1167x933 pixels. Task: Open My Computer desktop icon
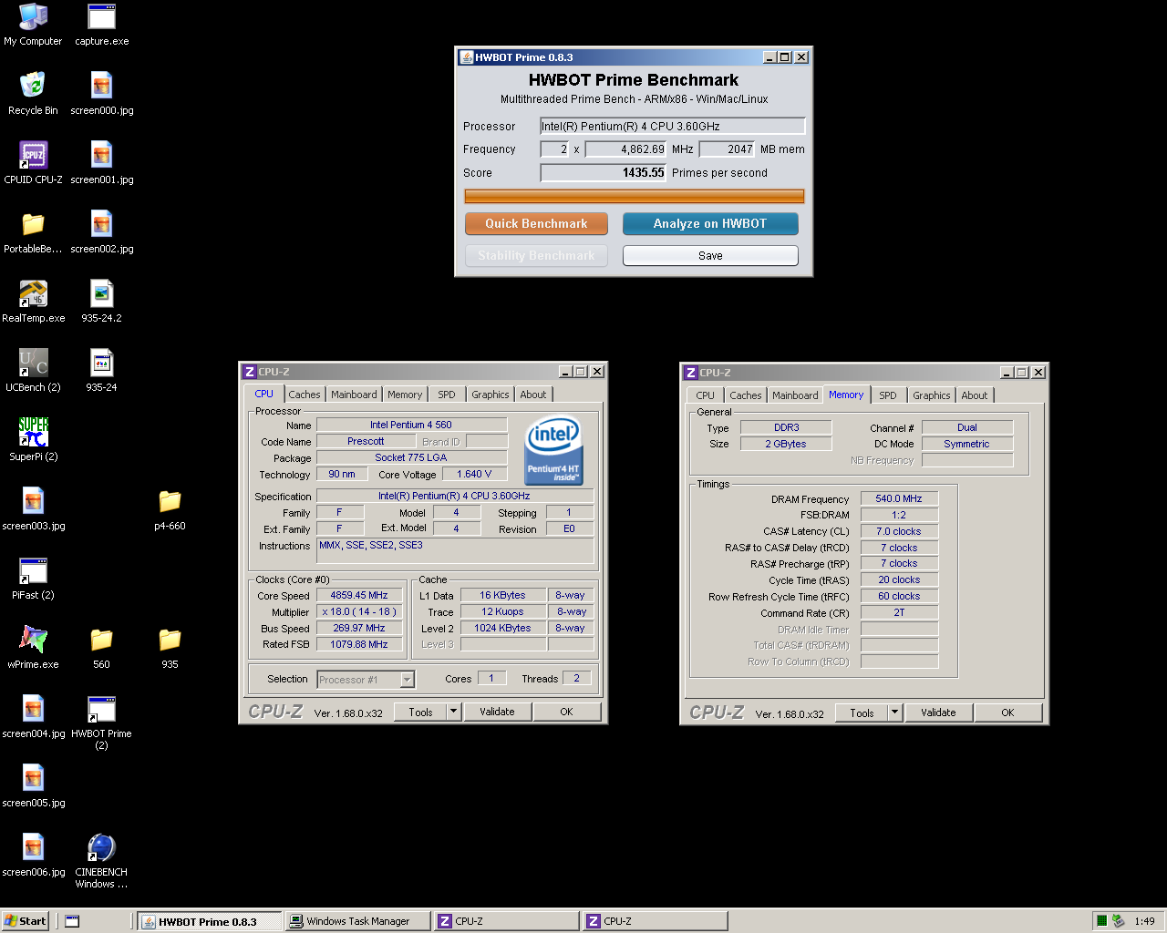point(33,25)
